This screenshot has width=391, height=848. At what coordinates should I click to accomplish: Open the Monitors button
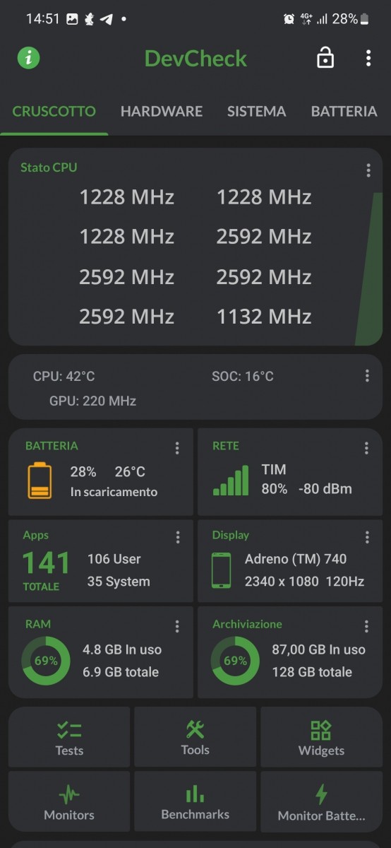coord(69,801)
